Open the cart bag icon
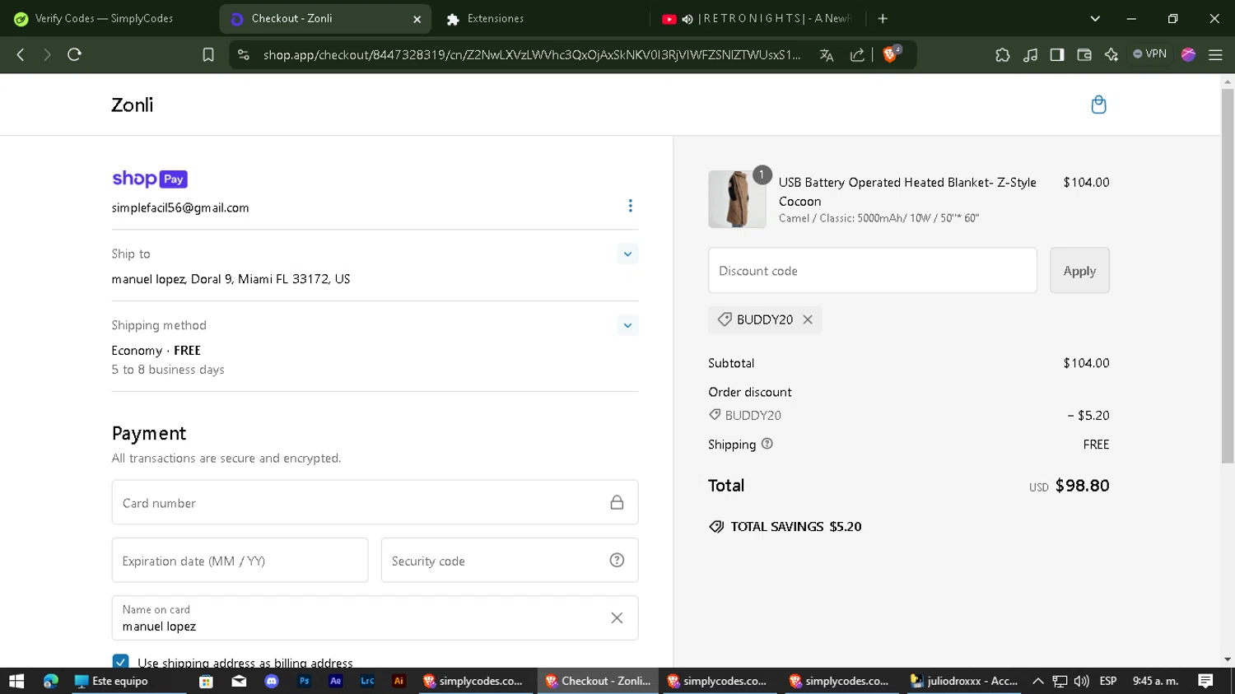 pos(1098,105)
